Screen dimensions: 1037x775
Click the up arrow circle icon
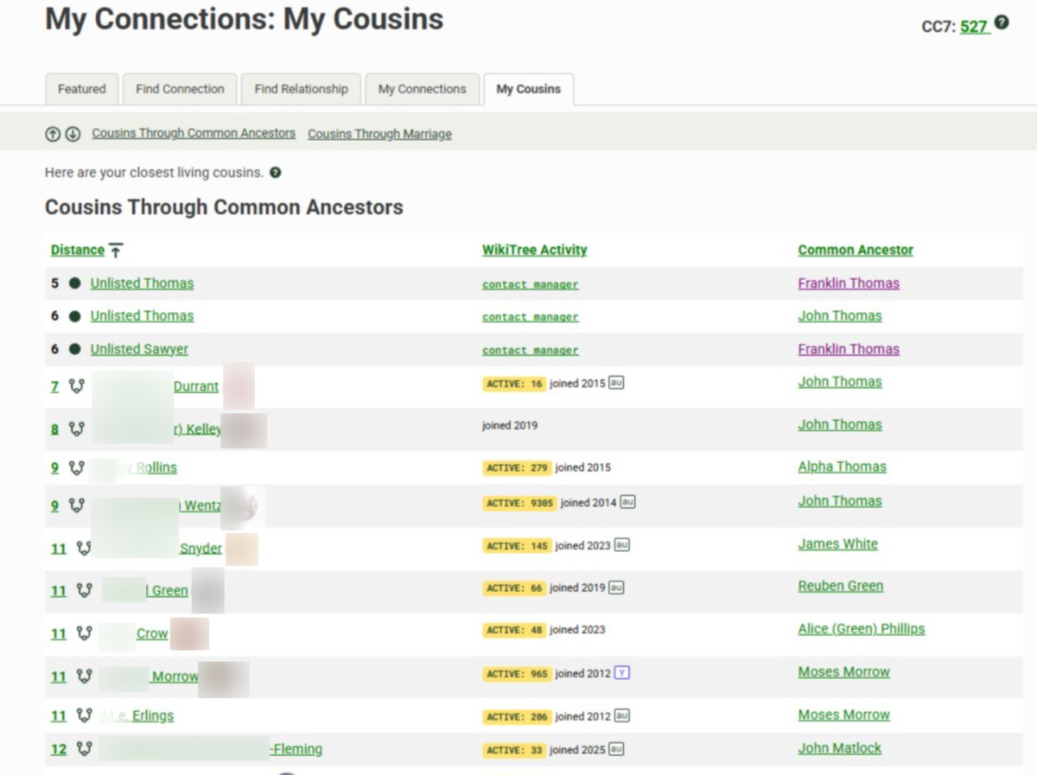53,134
